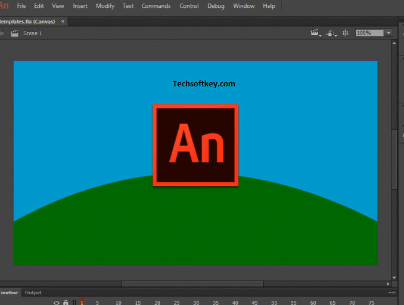Click frame 10 on the timeline ruler
404x305 pixels.
coord(118,303)
